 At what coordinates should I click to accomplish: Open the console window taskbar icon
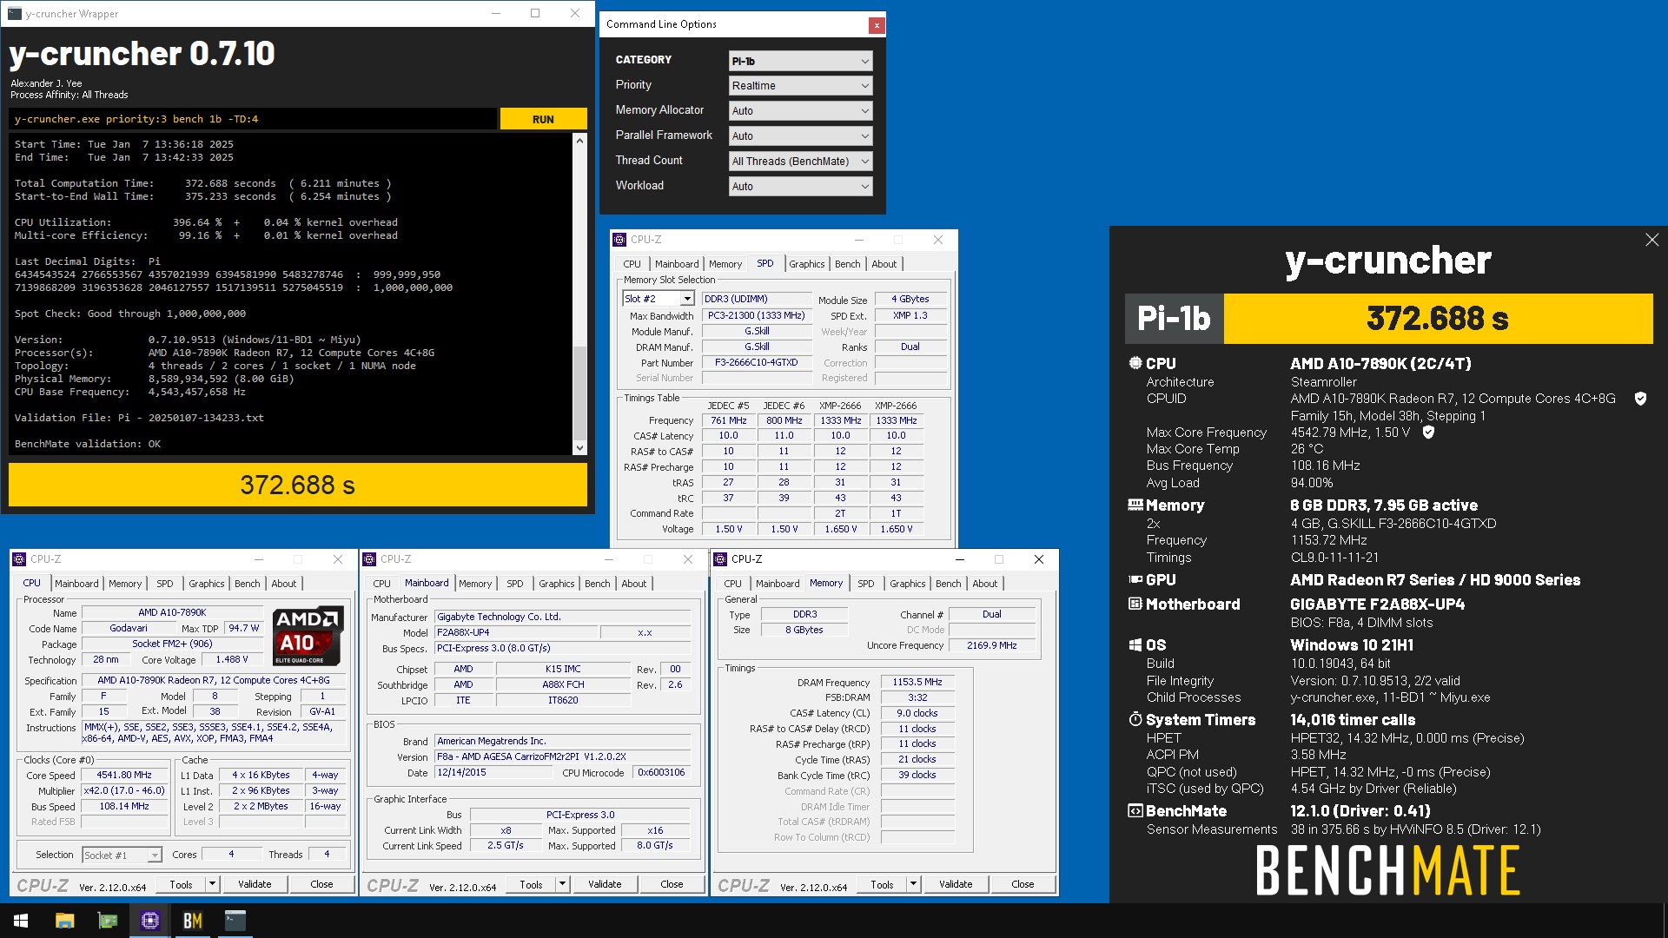(235, 921)
